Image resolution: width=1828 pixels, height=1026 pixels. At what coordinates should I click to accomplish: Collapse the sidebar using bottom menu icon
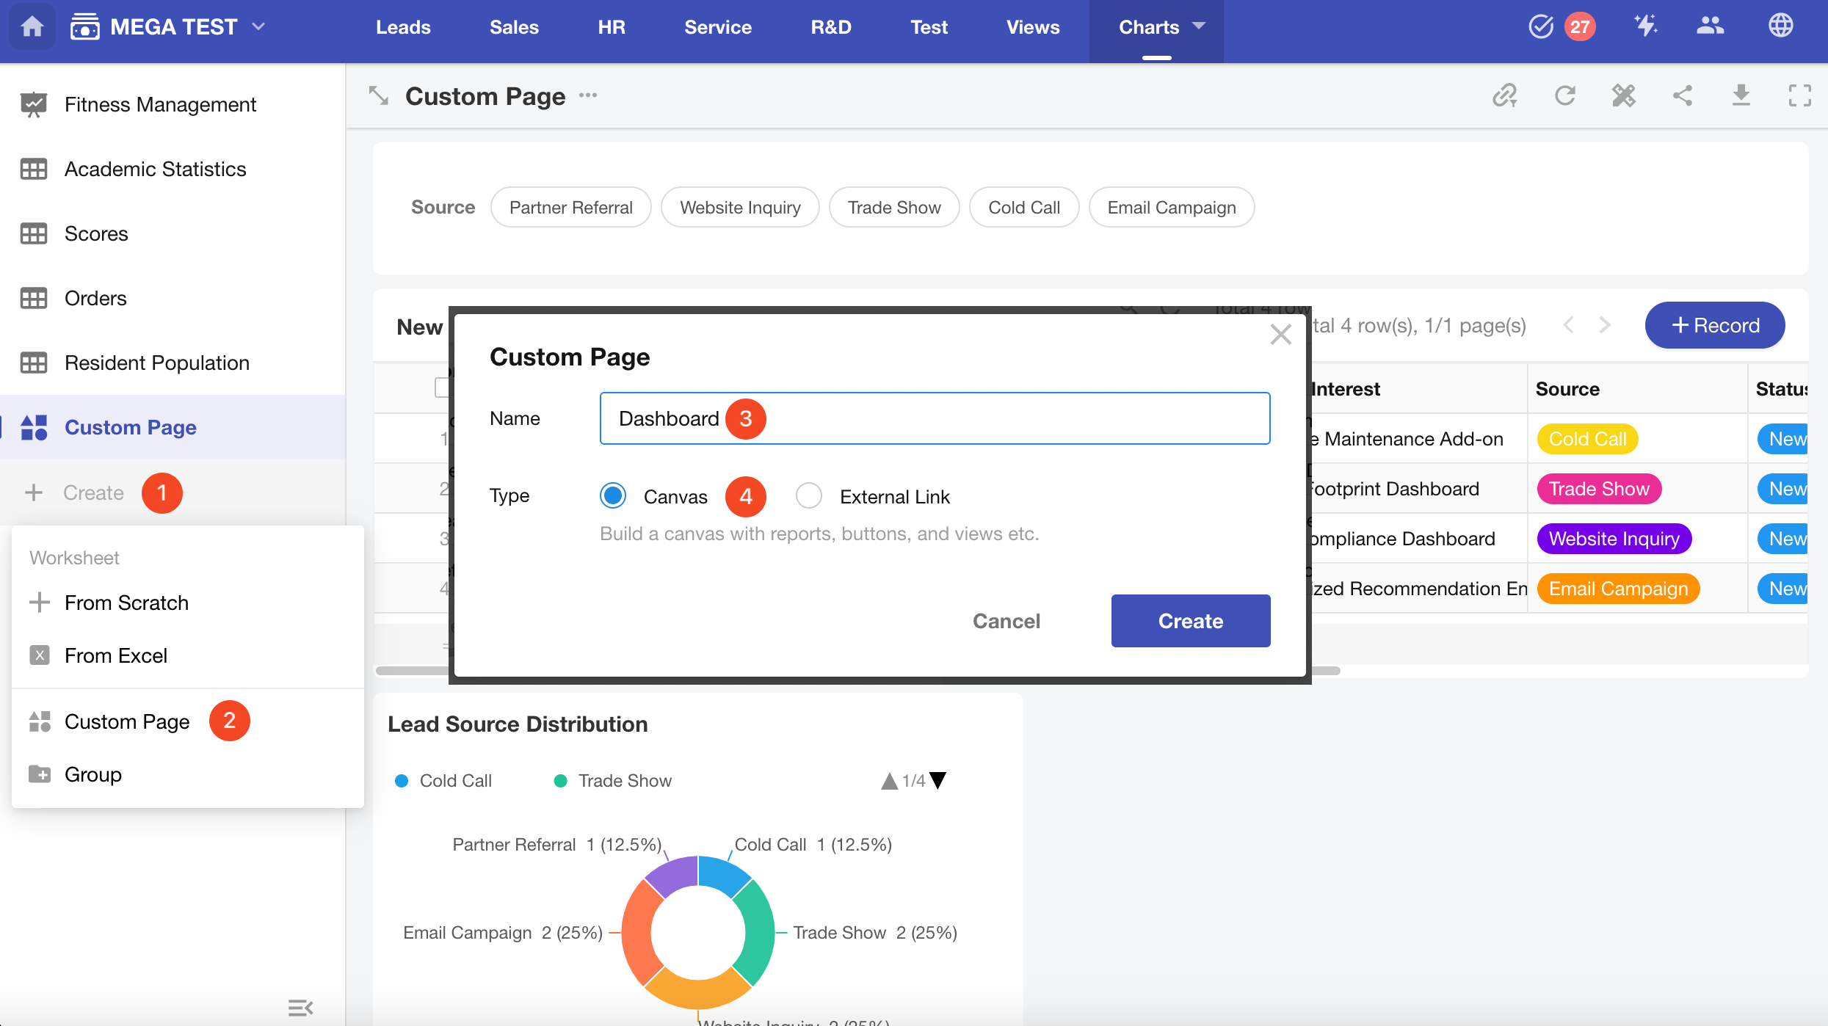(300, 1008)
